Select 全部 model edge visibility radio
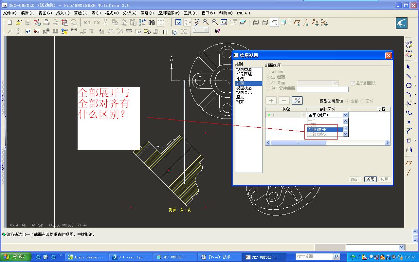Image resolution: width=419 pixels, height=262 pixels. coord(348,101)
